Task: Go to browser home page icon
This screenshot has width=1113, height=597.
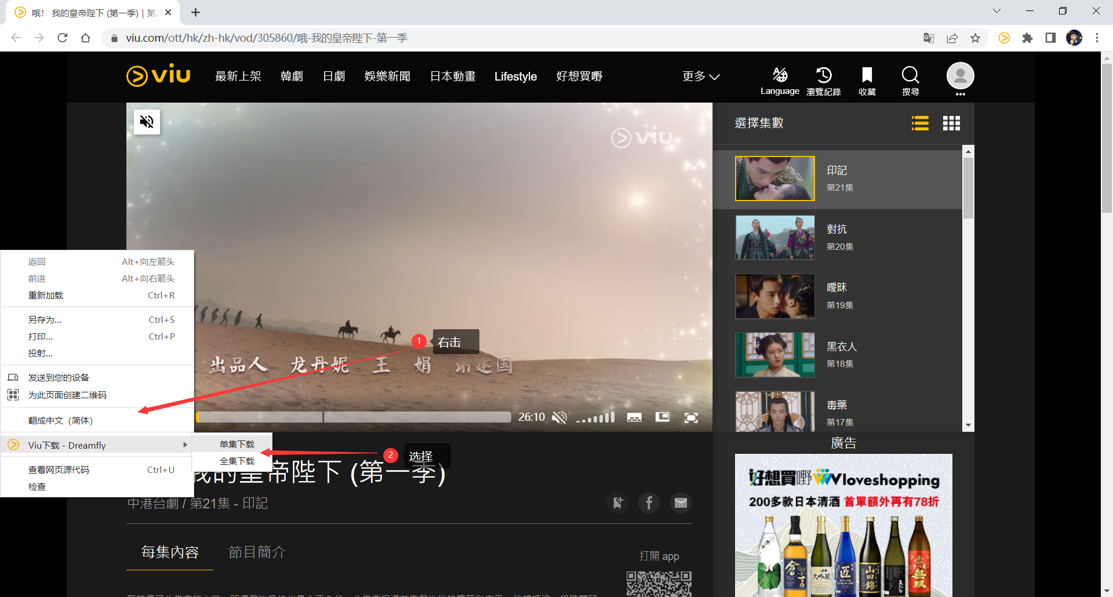Action: click(x=86, y=38)
